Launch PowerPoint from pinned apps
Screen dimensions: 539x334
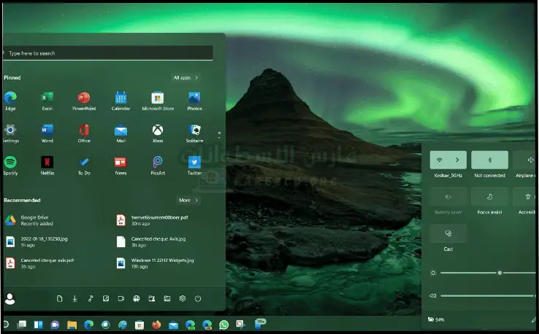click(x=84, y=98)
